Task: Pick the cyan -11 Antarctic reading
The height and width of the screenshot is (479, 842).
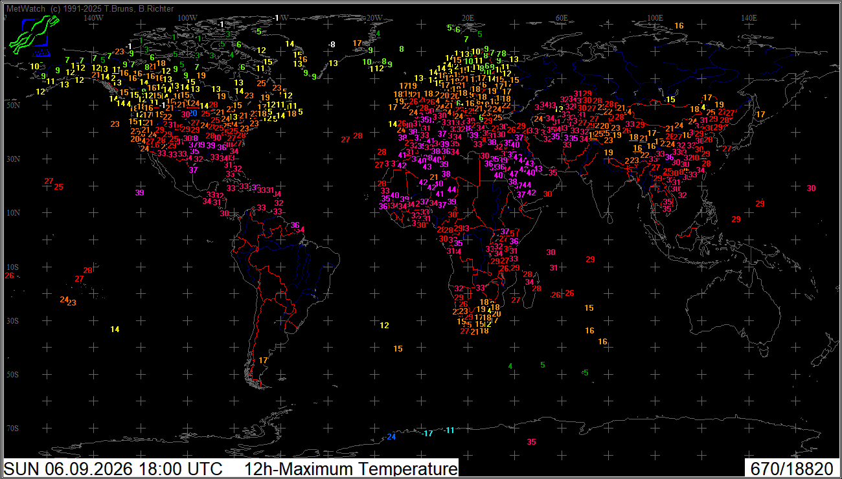Action: (449, 430)
